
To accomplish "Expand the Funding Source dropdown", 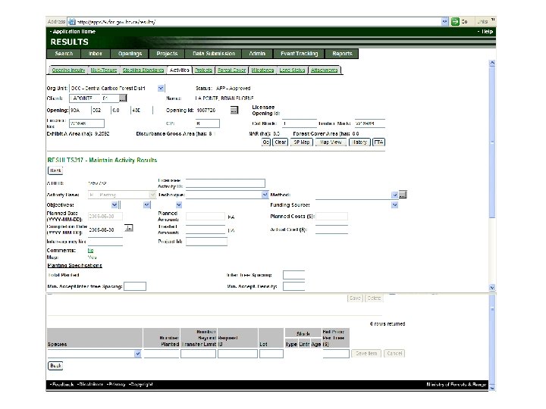I will point(394,204).
